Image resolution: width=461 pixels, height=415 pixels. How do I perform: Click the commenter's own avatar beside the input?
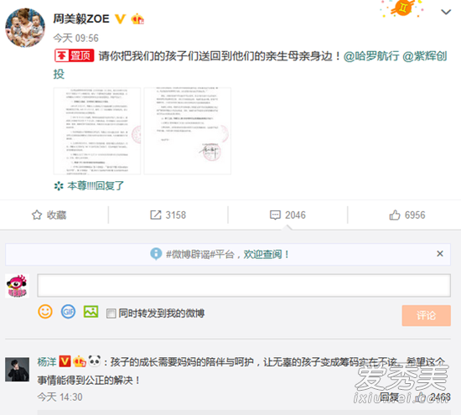(x=18, y=286)
